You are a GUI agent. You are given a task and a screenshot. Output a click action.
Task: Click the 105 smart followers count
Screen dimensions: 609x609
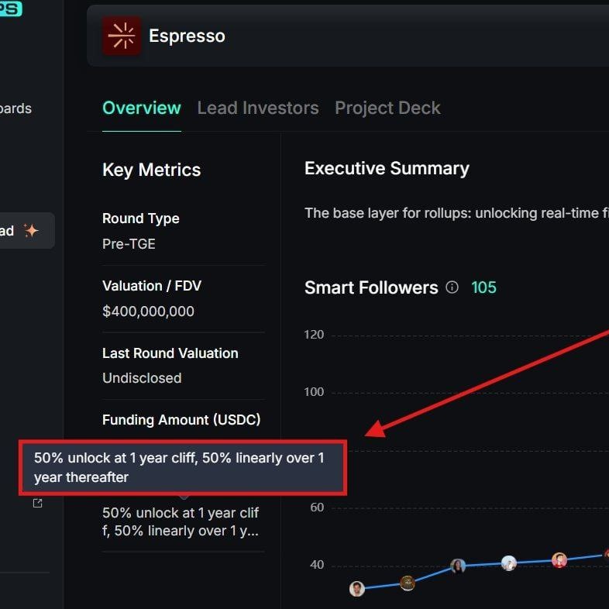483,287
